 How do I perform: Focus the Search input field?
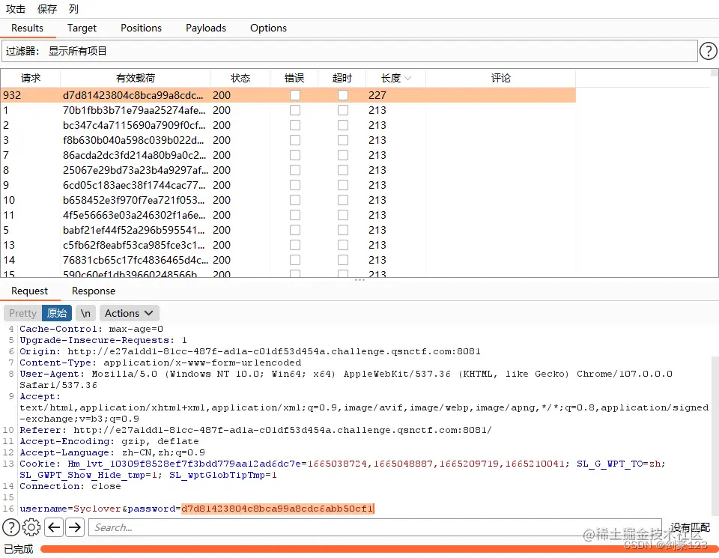(x=374, y=527)
